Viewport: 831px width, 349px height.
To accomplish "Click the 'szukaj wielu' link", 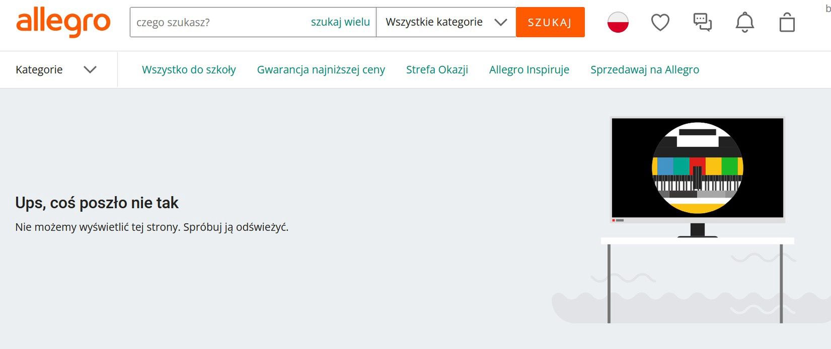I will click(340, 22).
